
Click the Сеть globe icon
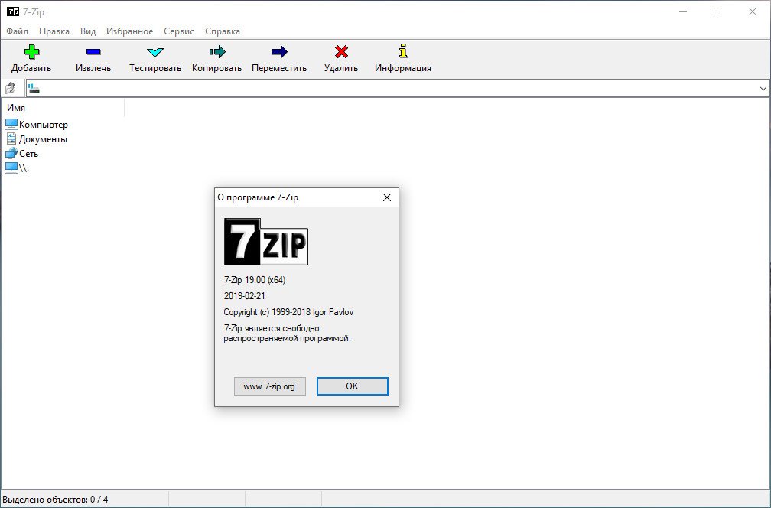point(11,154)
